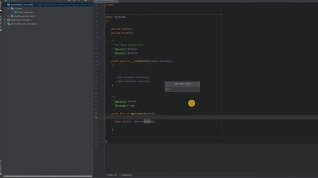
Task: Collapse the documentation-video project root arrow
Action: (x=4, y=4)
